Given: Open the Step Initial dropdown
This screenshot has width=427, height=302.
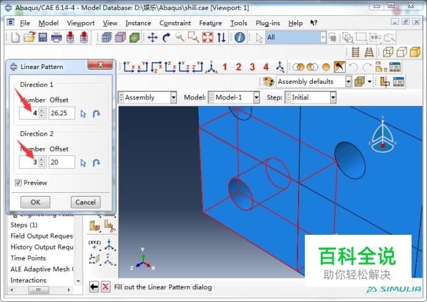Looking at the screenshot, I should pyautogui.click(x=333, y=97).
